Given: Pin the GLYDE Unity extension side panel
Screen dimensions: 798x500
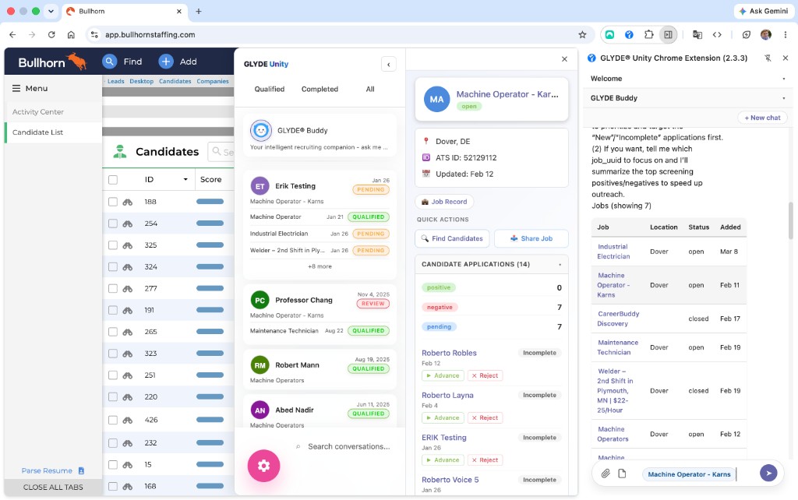Looking at the screenshot, I should click(768, 58).
